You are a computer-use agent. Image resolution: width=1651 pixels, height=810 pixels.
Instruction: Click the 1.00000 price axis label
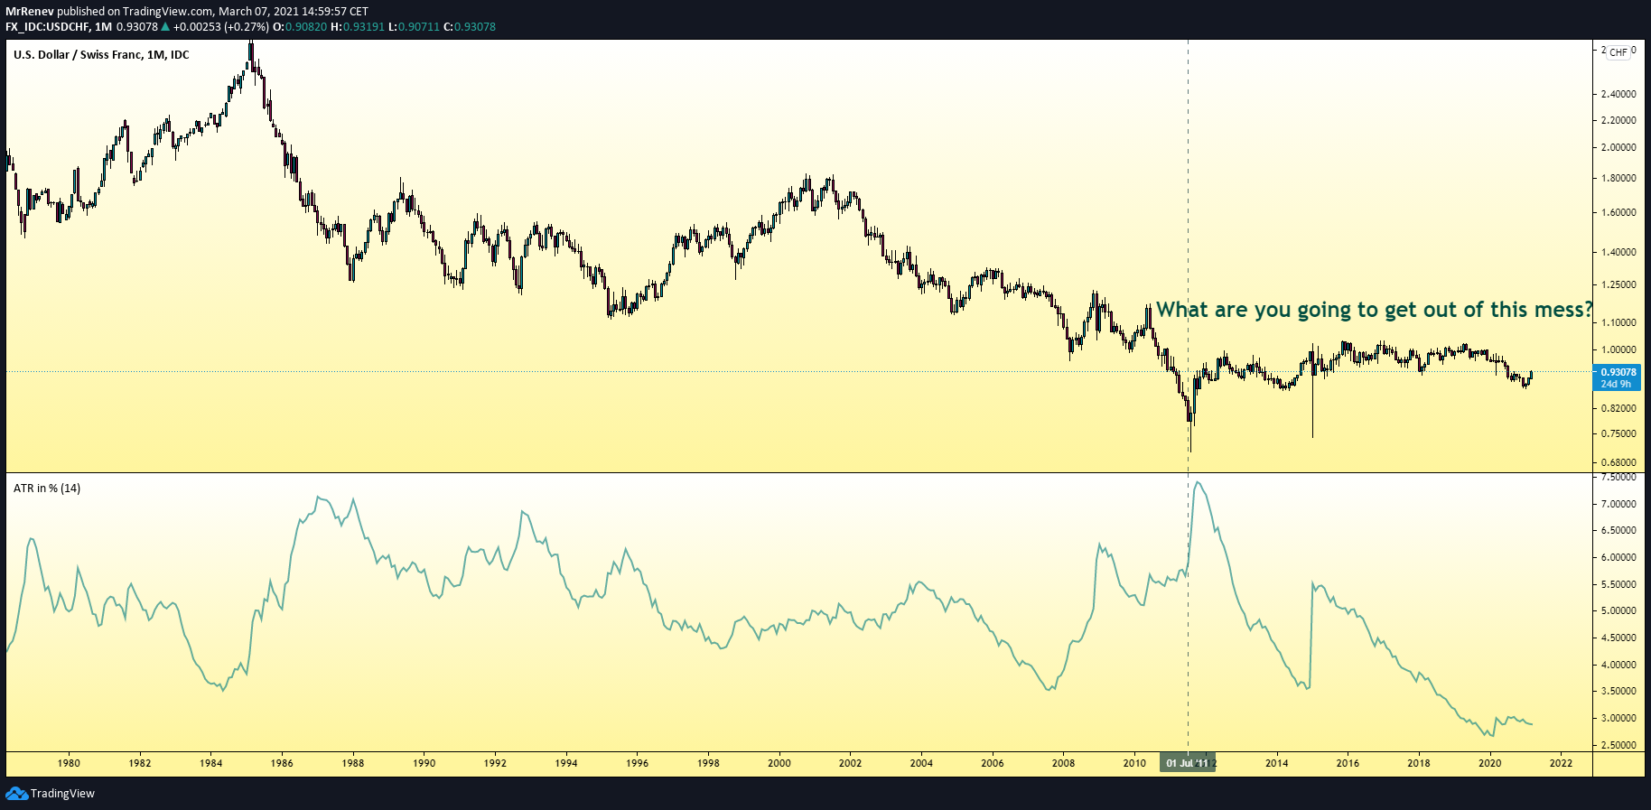pos(1618,350)
